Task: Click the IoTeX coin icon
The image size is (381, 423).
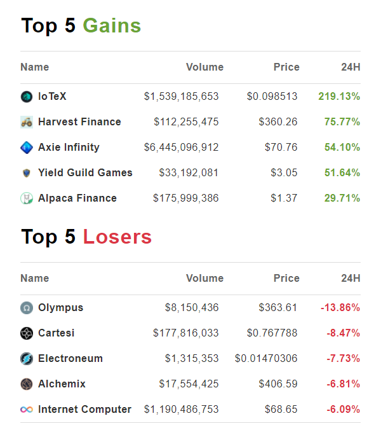Action: (26, 97)
